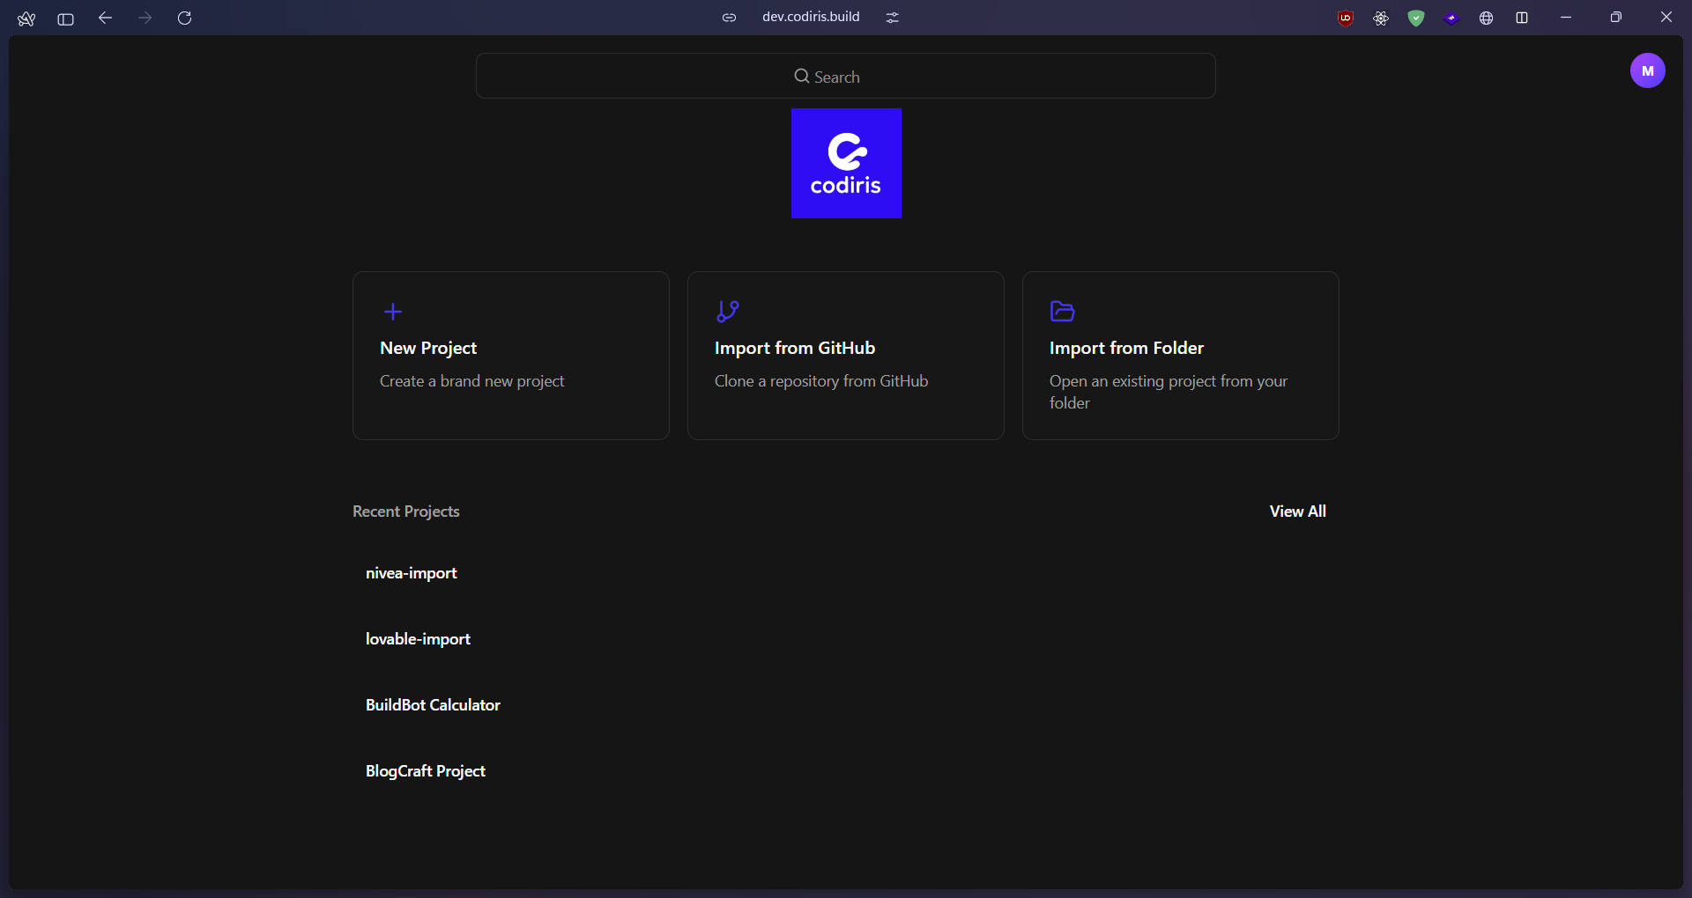Close the browser window
The width and height of the screenshot is (1692, 898).
click(1666, 18)
